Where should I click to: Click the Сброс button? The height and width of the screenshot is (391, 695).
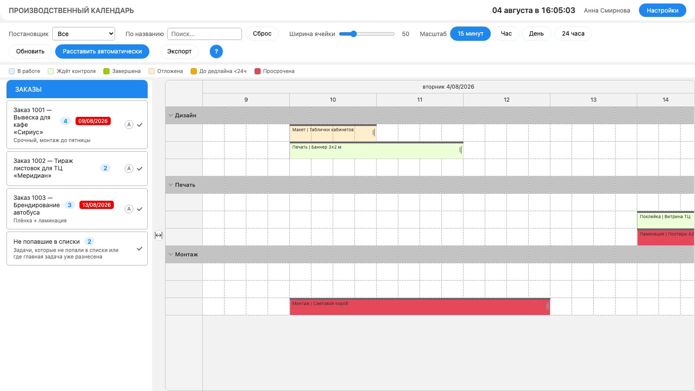coord(262,33)
